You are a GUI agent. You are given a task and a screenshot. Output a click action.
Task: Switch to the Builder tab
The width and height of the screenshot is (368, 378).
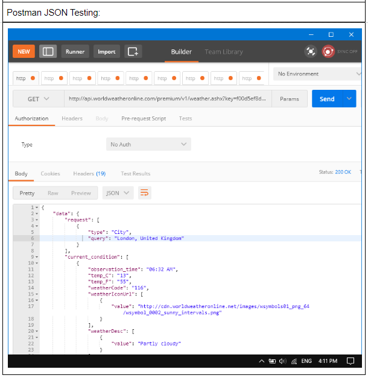click(x=181, y=52)
